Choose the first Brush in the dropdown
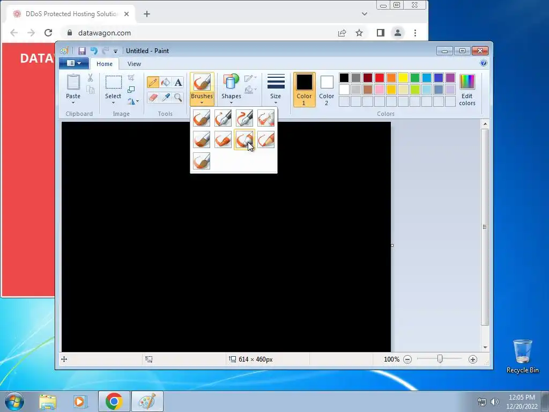Viewport: 549px width, 412px height. pos(202,118)
